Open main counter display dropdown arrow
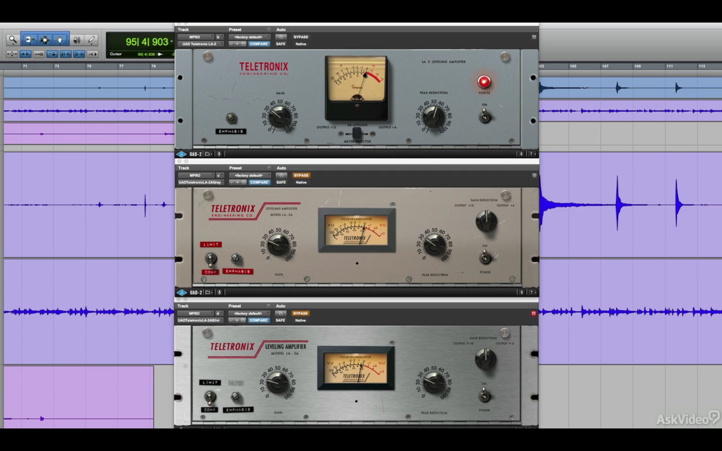 coord(171,42)
